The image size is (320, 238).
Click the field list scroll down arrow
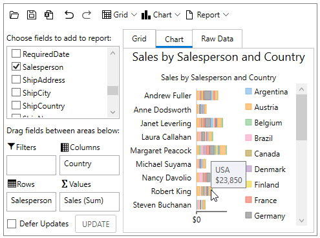[x=112, y=112]
